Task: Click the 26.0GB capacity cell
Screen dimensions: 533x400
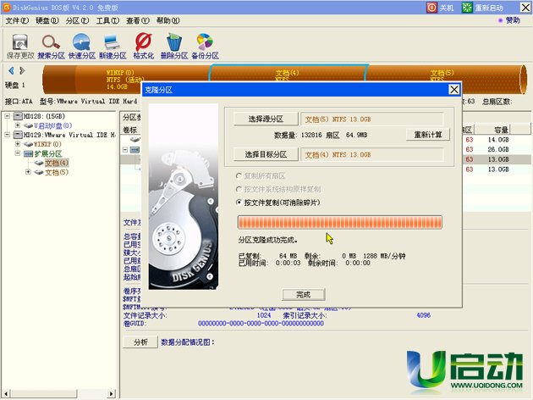Action: click(498, 149)
